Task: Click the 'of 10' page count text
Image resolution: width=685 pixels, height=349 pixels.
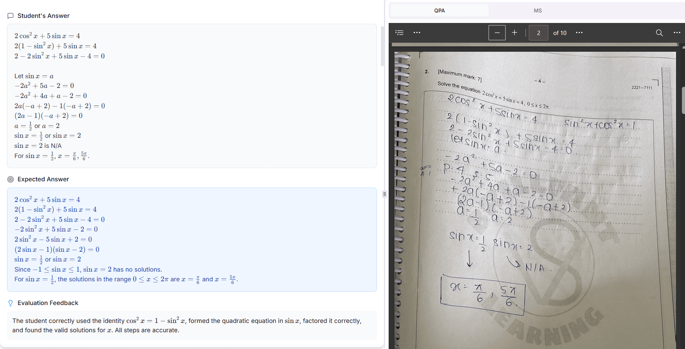Action: (x=560, y=33)
